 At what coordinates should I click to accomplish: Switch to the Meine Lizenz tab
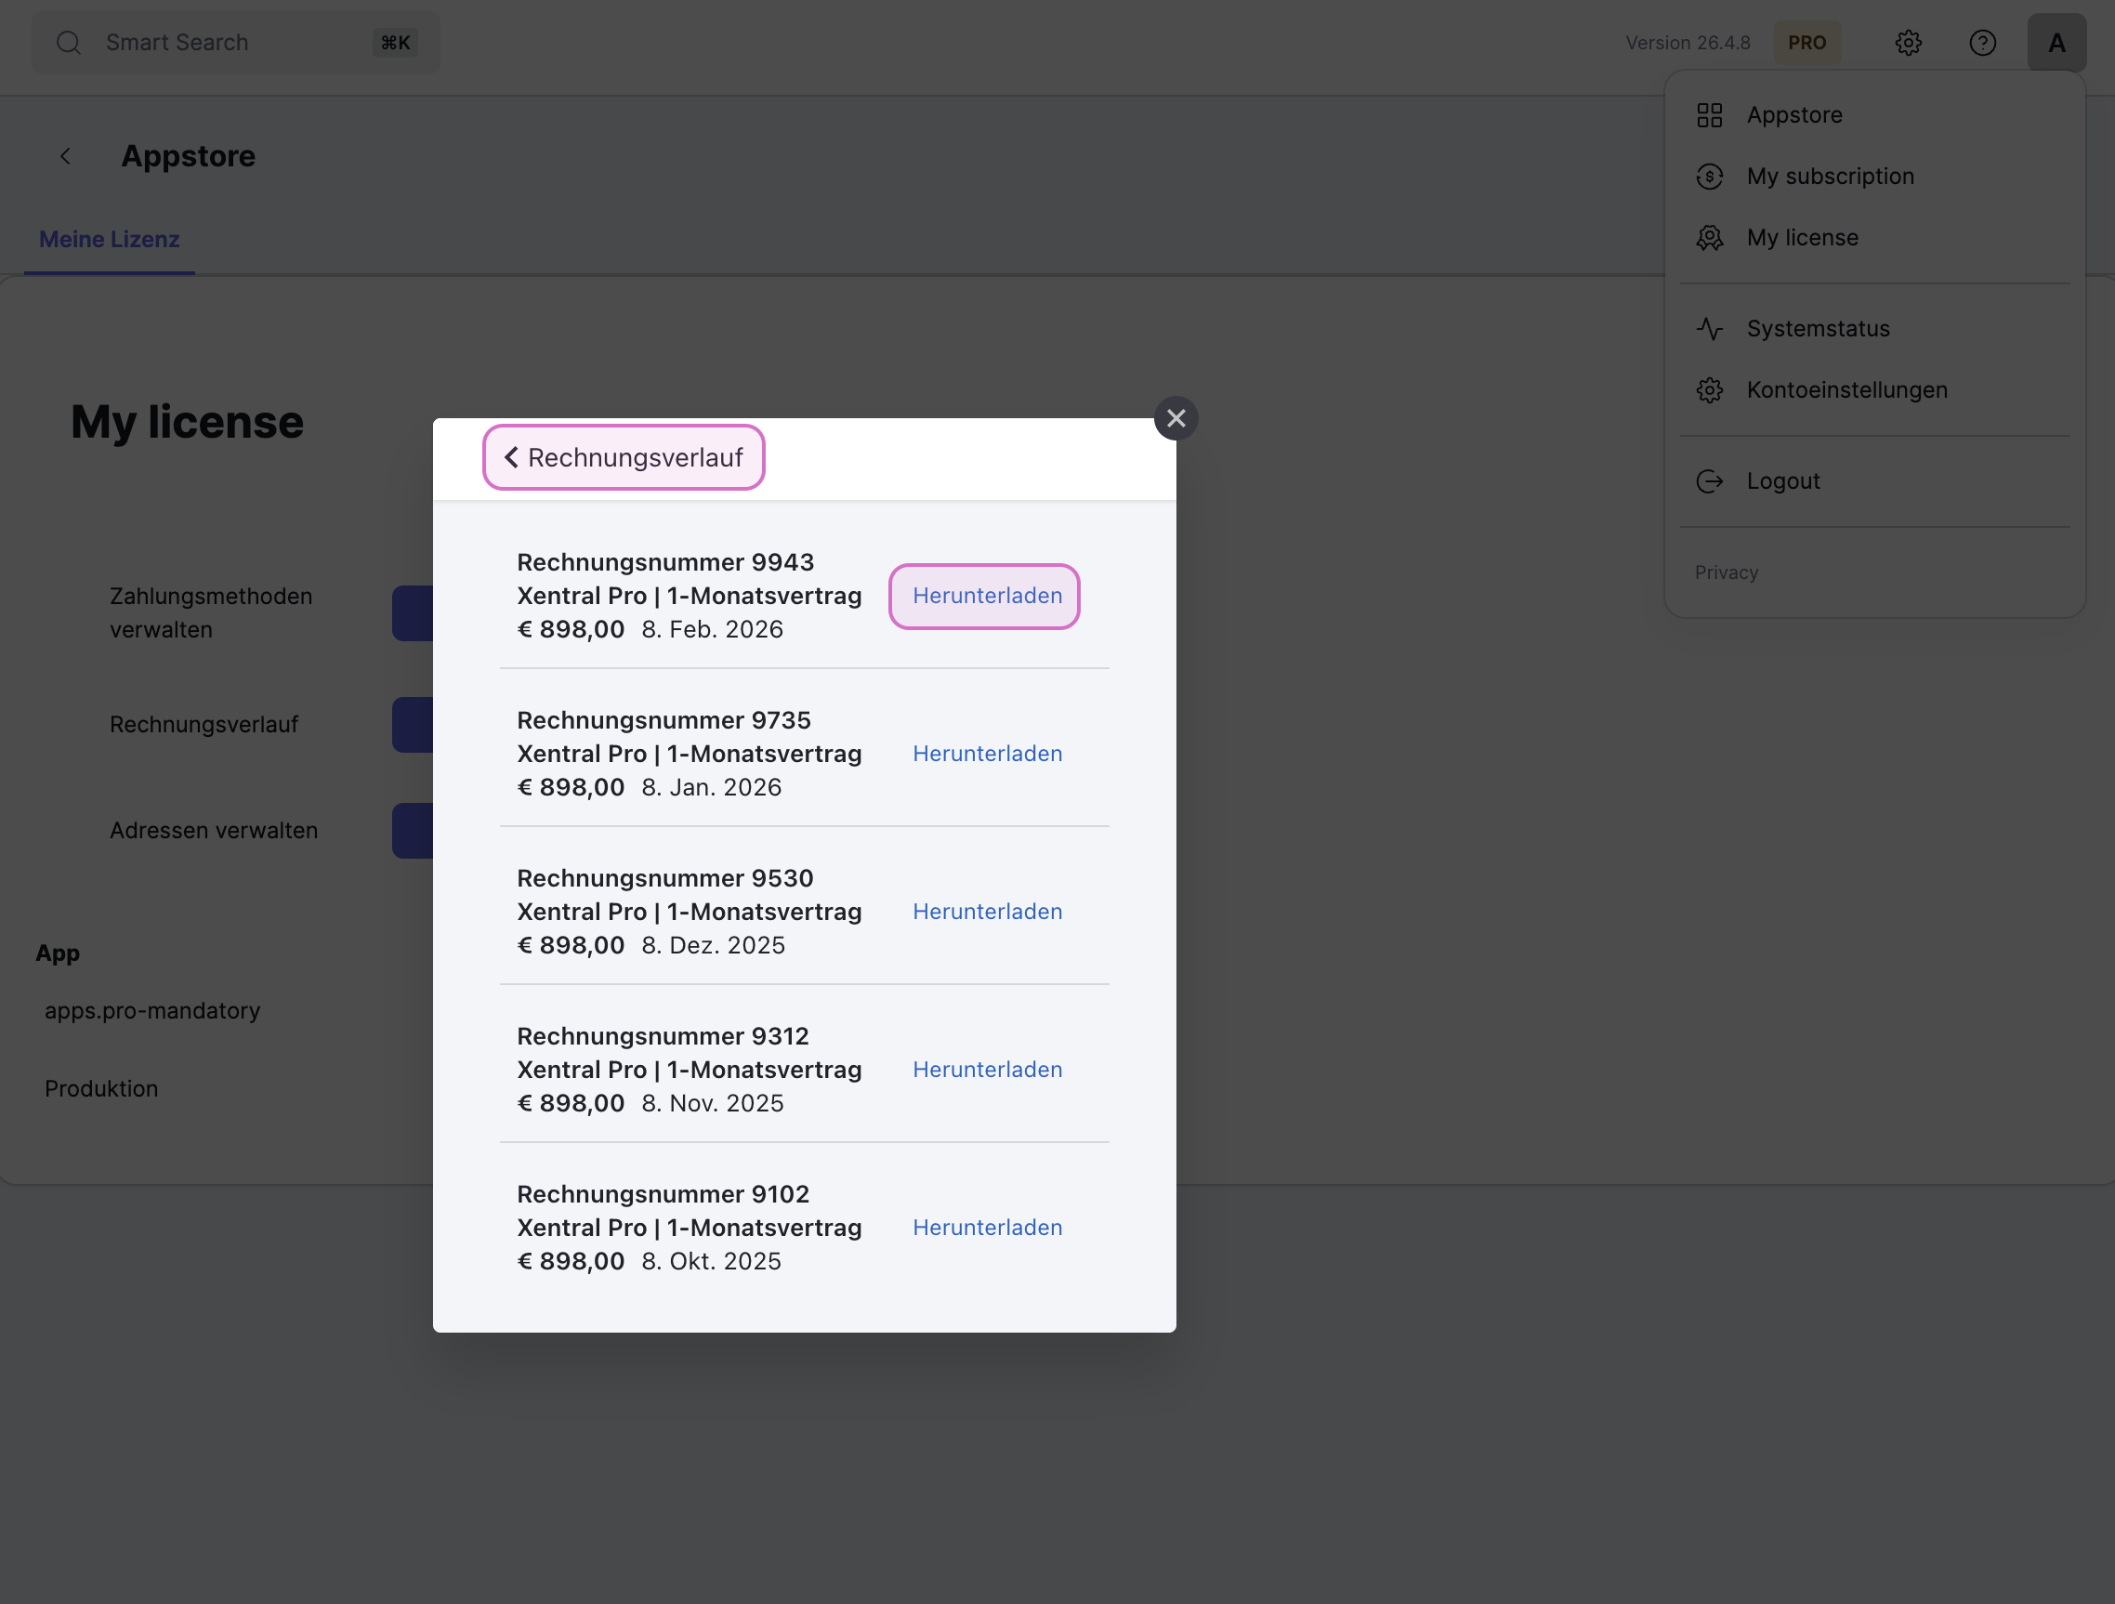pyautogui.click(x=109, y=240)
